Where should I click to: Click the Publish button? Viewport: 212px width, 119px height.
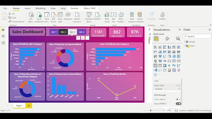[x=162, y=16]
